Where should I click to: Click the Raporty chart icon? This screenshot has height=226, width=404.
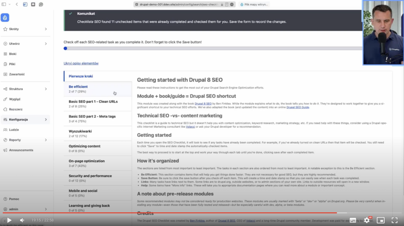tap(5, 140)
